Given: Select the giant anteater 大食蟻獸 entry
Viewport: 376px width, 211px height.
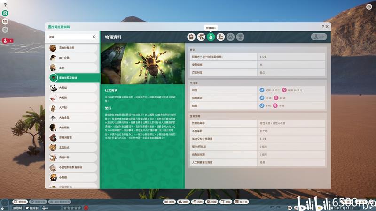Looking at the screenshot, I should [x=73, y=128].
